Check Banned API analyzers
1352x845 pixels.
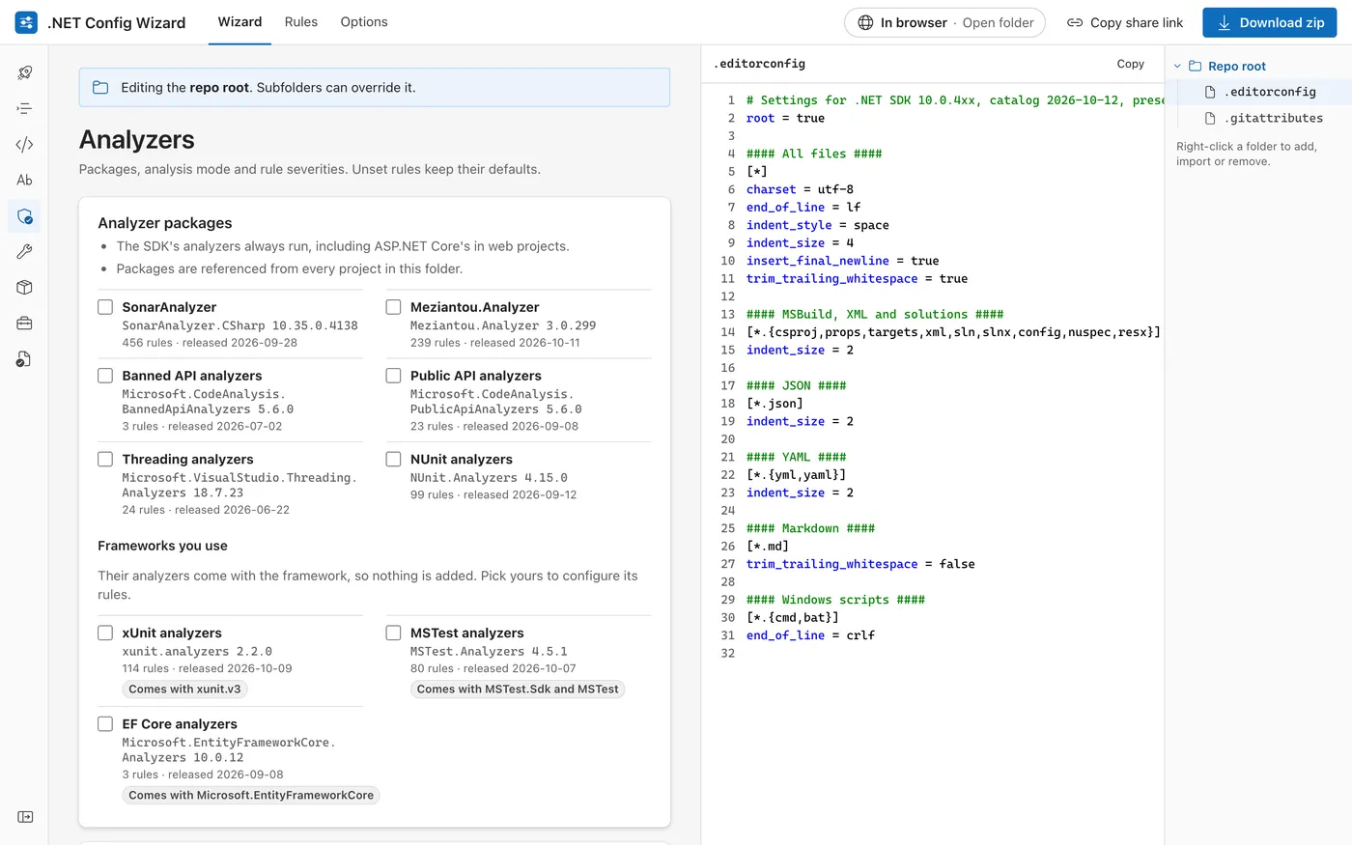105,376
